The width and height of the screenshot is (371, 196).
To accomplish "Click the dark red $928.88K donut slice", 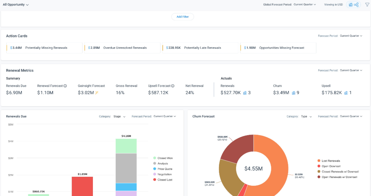I will [239, 149].
